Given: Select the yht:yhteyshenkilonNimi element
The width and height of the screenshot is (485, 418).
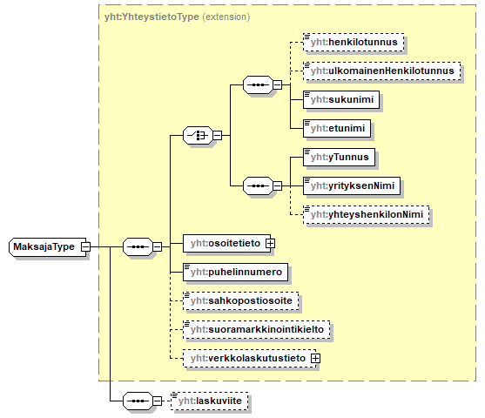Looking at the screenshot, I should pyautogui.click(x=367, y=215).
